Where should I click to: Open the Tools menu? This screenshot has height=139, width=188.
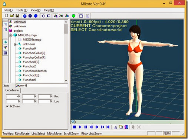pyautogui.click(x=22, y=10)
